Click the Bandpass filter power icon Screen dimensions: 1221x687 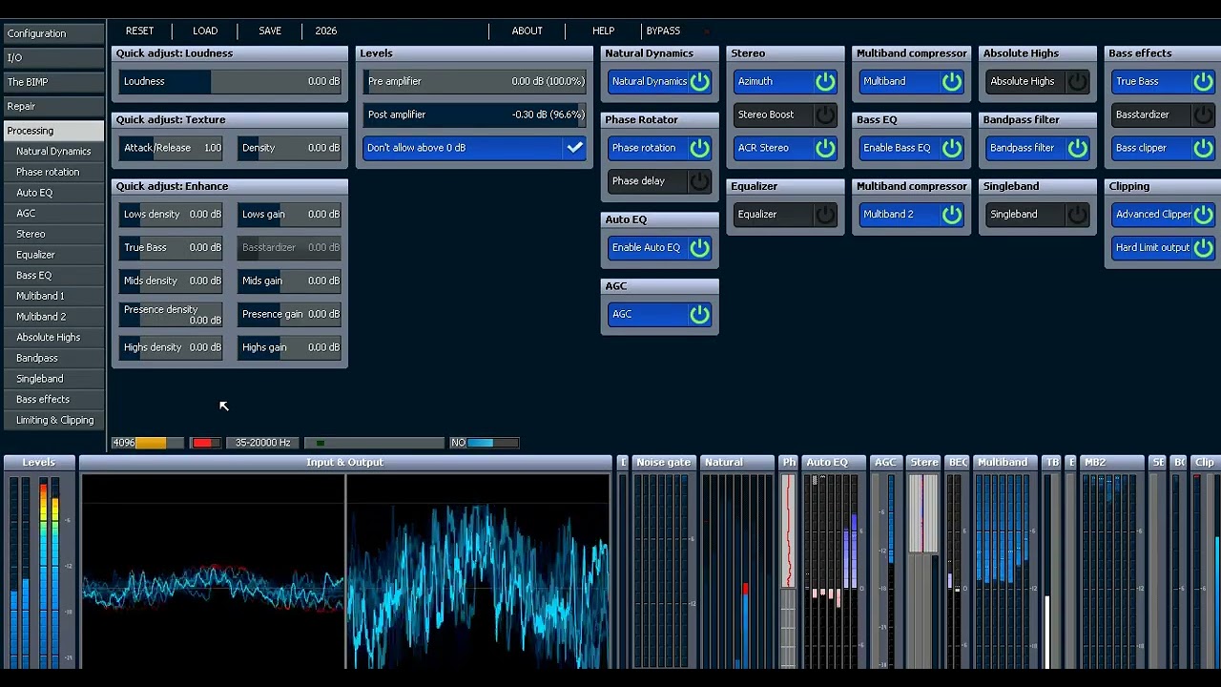point(1077,148)
